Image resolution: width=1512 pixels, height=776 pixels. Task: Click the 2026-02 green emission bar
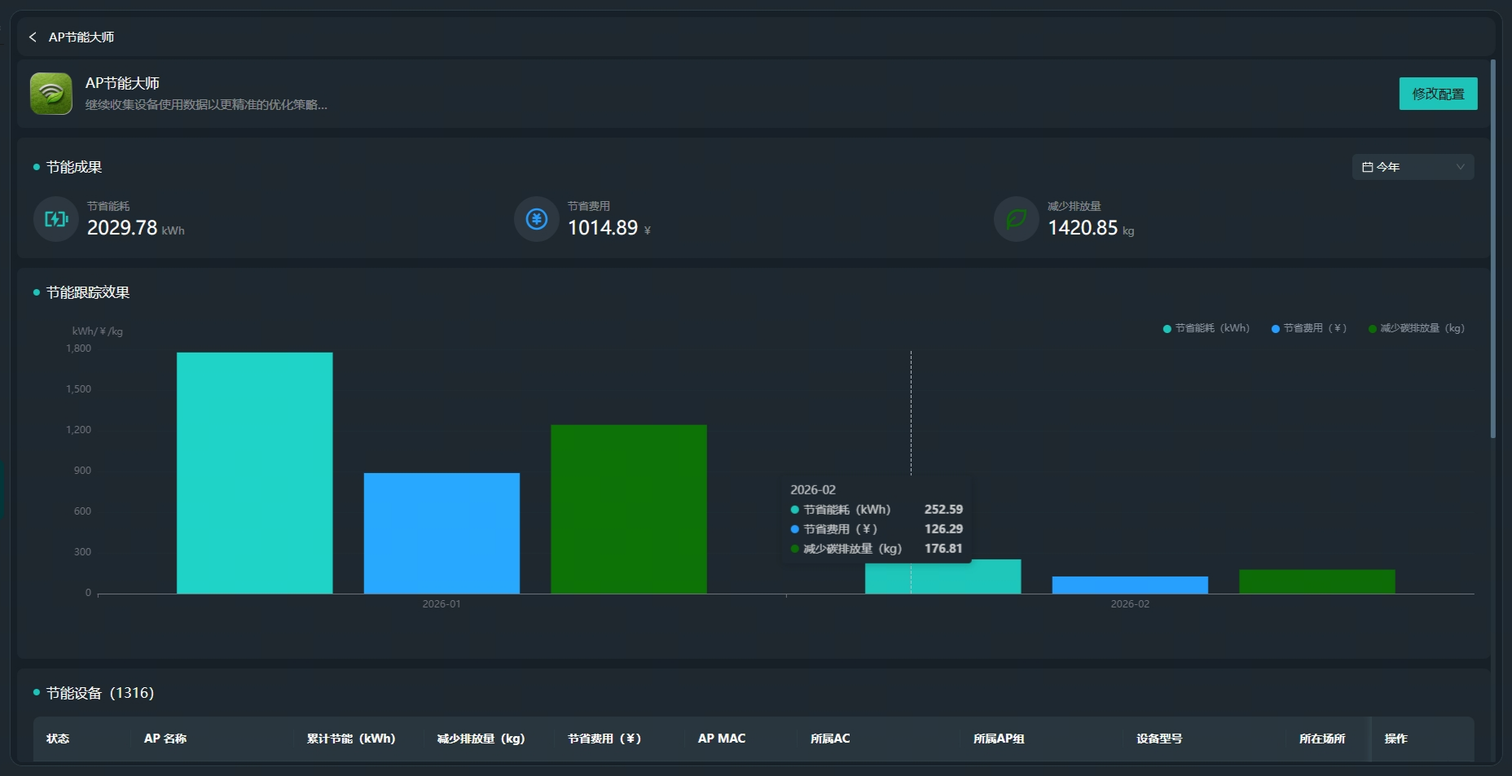point(1316,581)
